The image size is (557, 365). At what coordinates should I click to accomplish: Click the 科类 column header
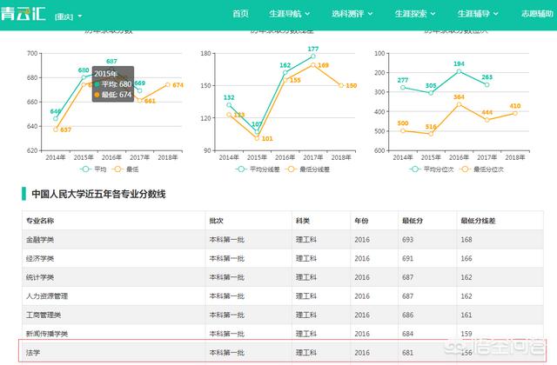(303, 221)
